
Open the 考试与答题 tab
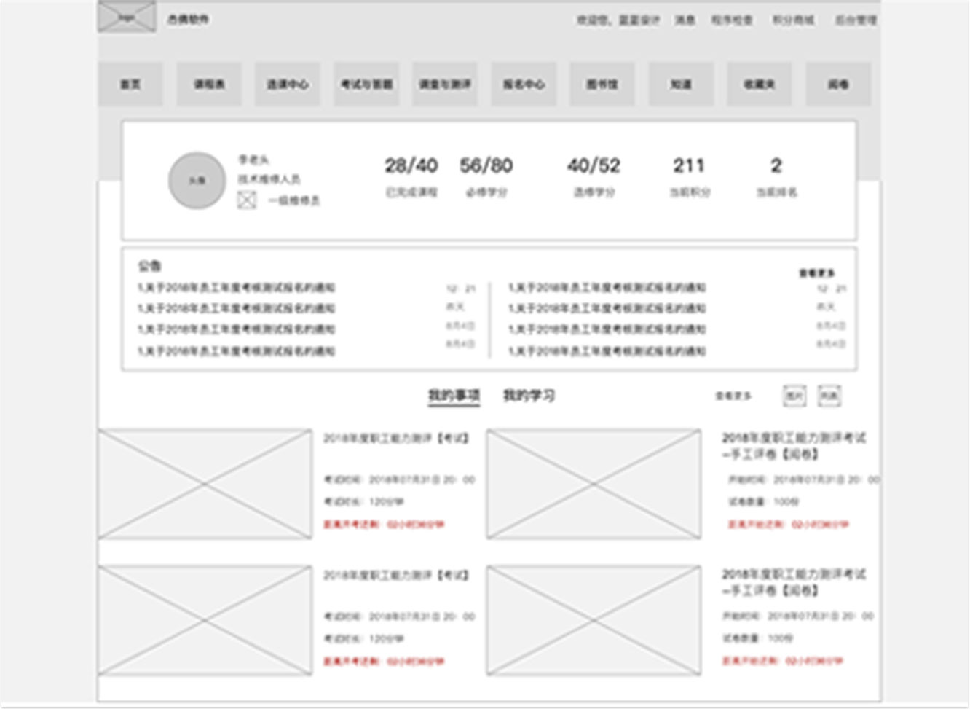coord(366,84)
